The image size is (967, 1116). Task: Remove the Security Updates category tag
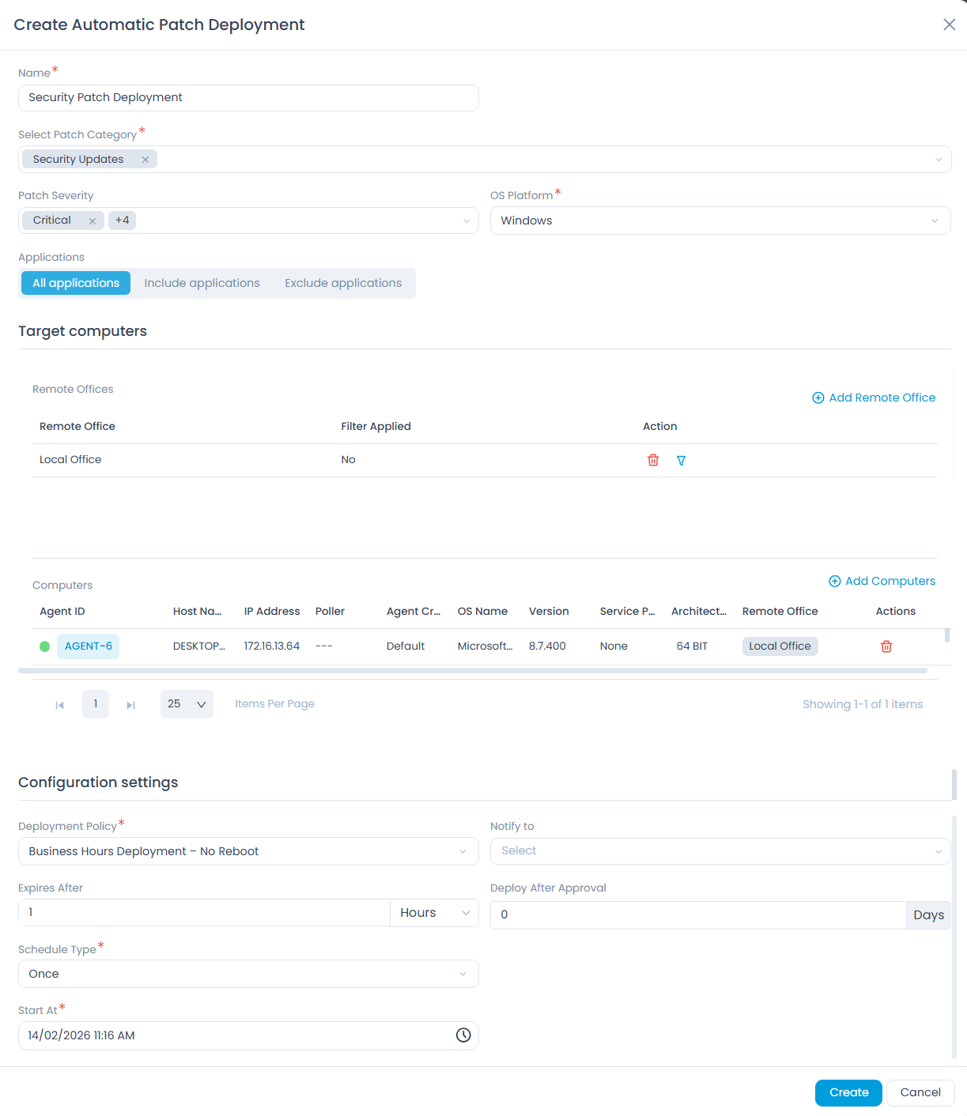click(x=145, y=160)
